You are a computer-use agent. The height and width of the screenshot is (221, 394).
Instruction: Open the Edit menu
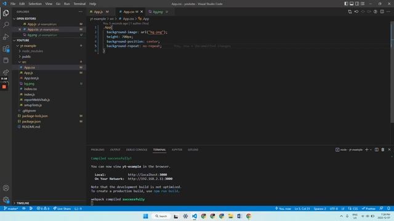click(x=22, y=4)
